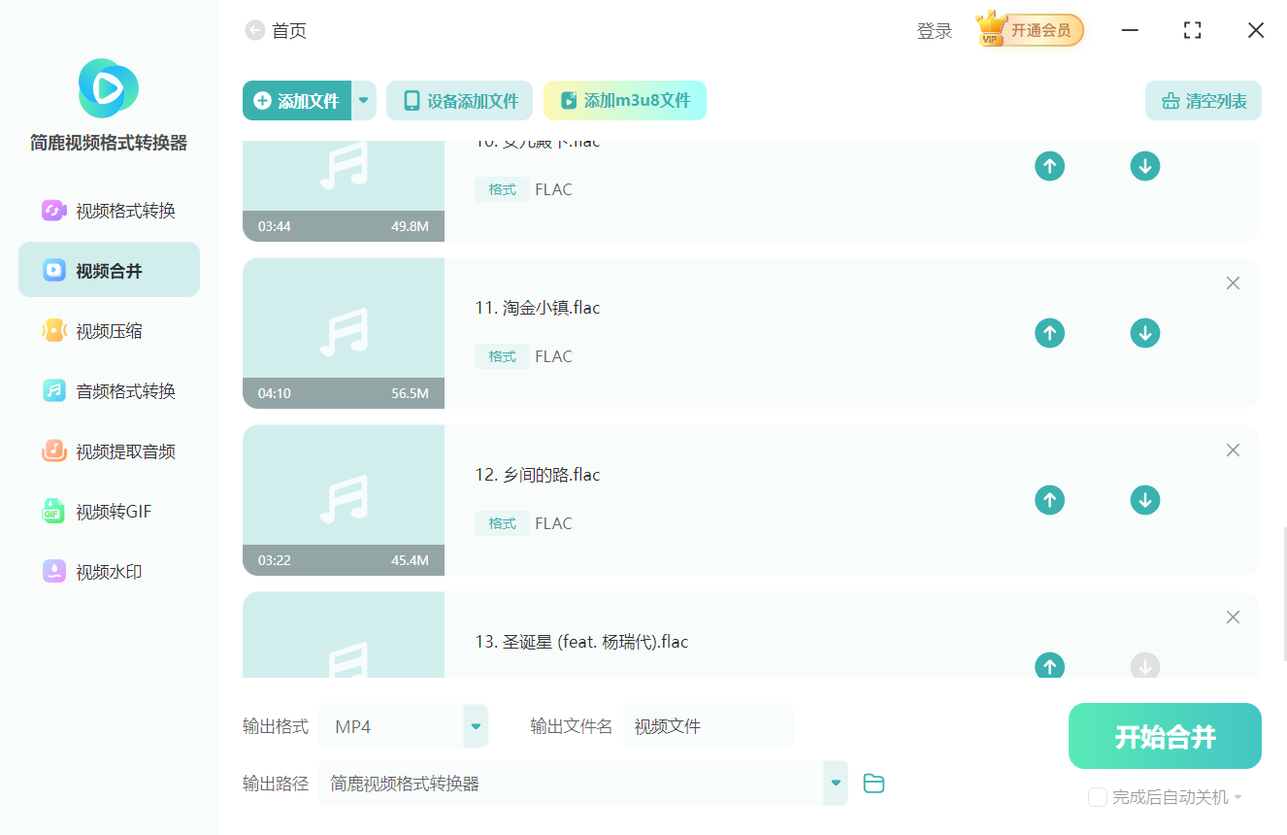Move 淘金小镇.flac down in list
The height and width of the screenshot is (835, 1287).
pos(1144,333)
